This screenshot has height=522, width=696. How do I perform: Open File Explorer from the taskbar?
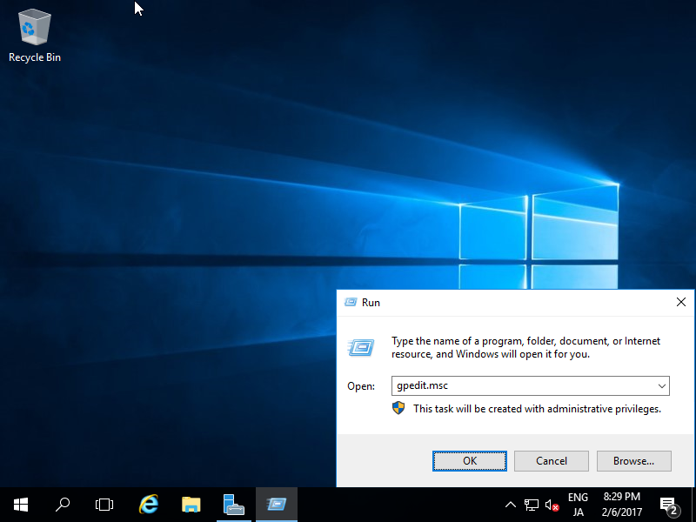pyautogui.click(x=191, y=505)
